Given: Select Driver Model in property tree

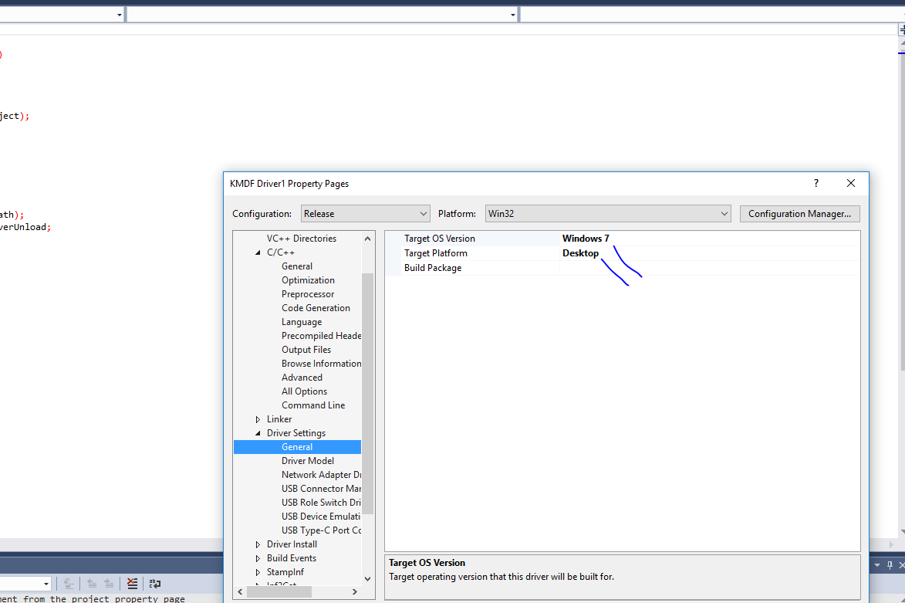Looking at the screenshot, I should point(308,461).
